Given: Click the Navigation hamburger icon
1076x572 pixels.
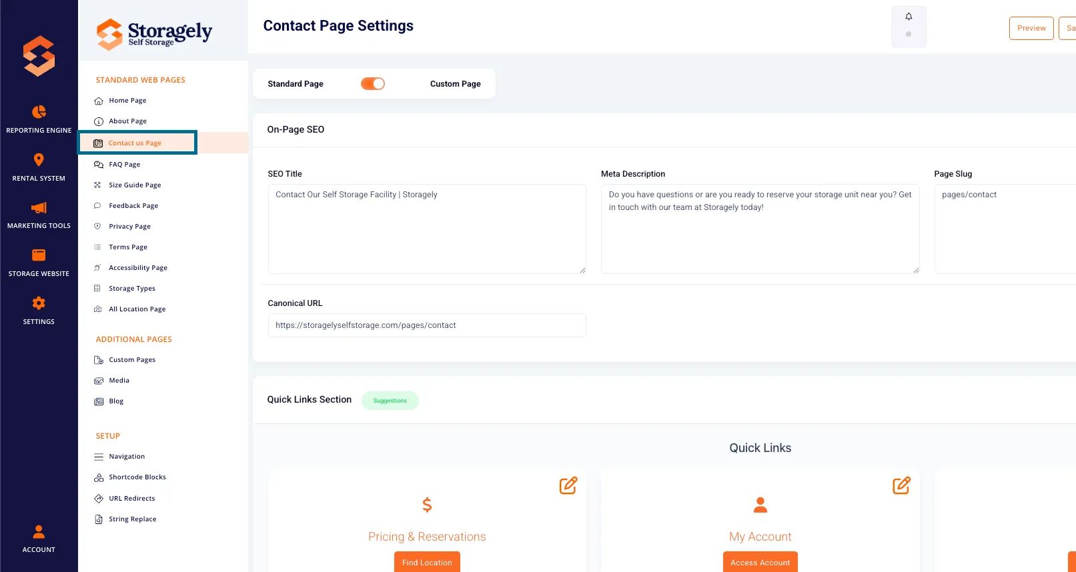Looking at the screenshot, I should pyautogui.click(x=99, y=457).
